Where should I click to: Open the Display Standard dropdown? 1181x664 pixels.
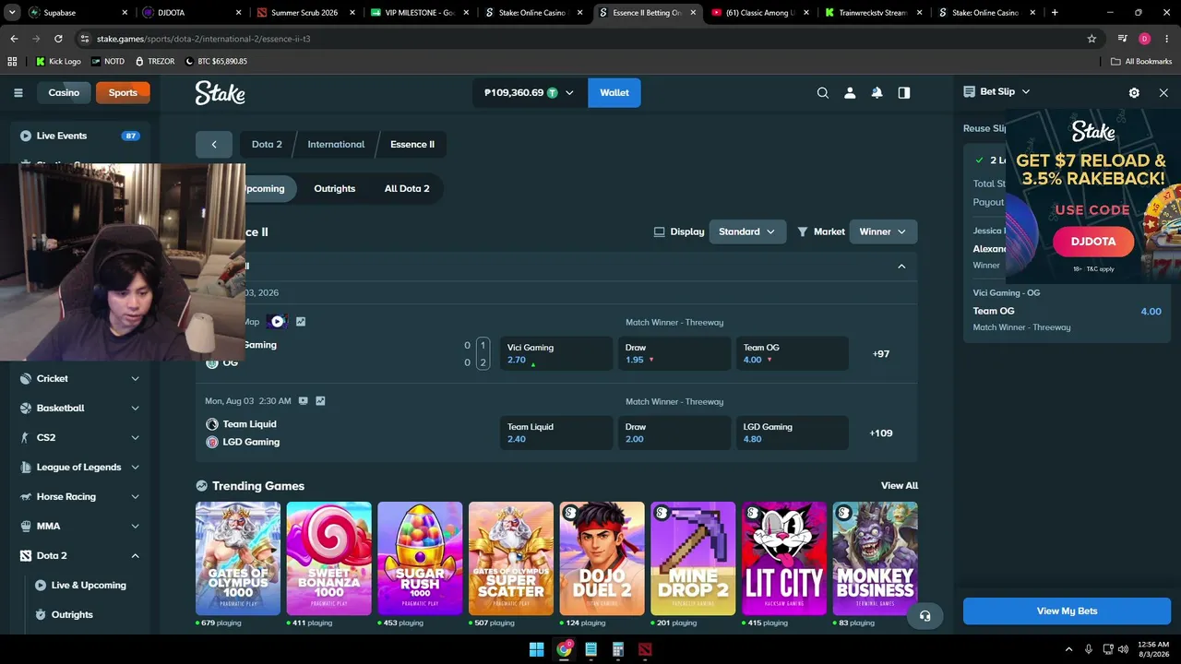coord(747,231)
